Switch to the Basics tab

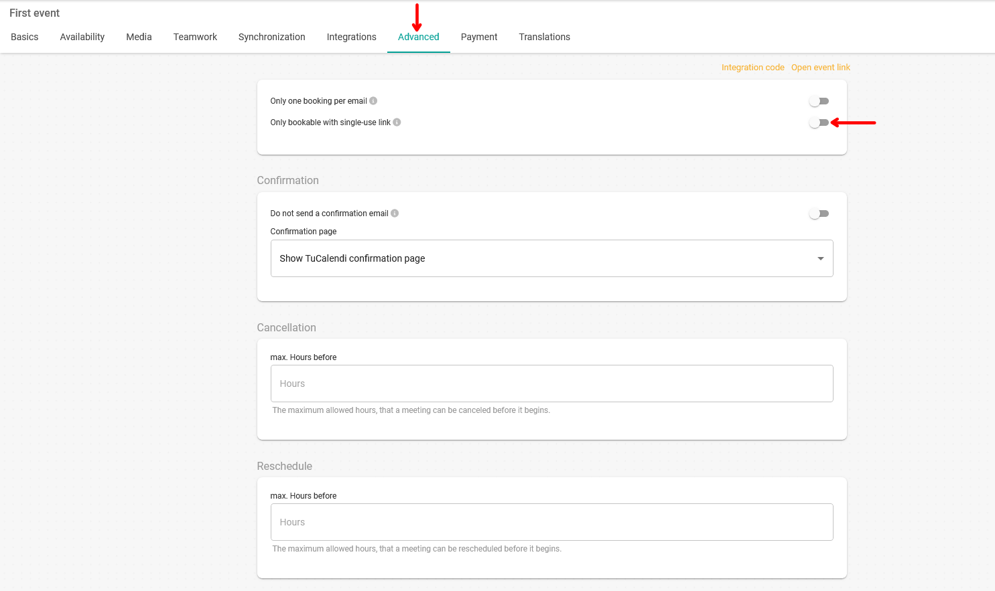tap(25, 37)
